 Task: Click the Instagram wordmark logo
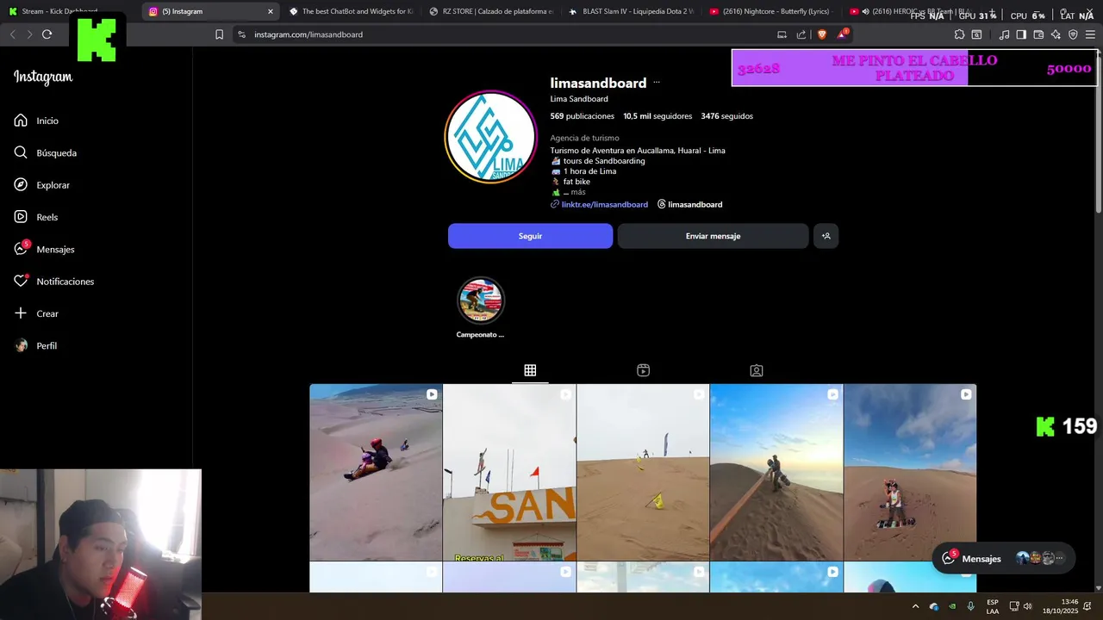point(43,77)
